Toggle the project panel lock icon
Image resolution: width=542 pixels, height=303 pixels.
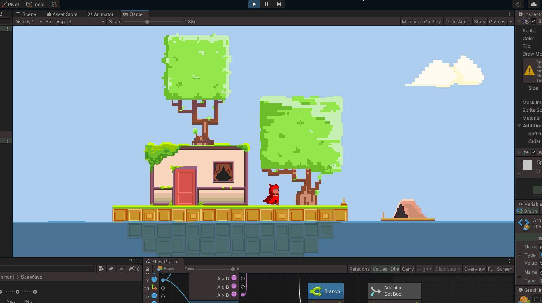pyautogui.click(x=130, y=261)
